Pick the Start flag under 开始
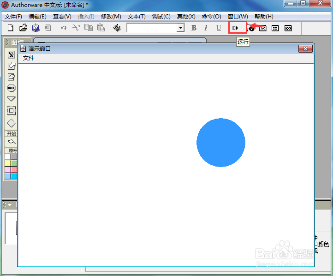Image resolution: width=333 pixels, height=276 pixels. (12, 142)
